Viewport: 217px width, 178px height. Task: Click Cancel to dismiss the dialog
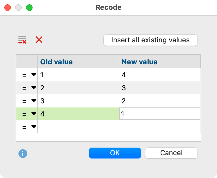coord(171,153)
